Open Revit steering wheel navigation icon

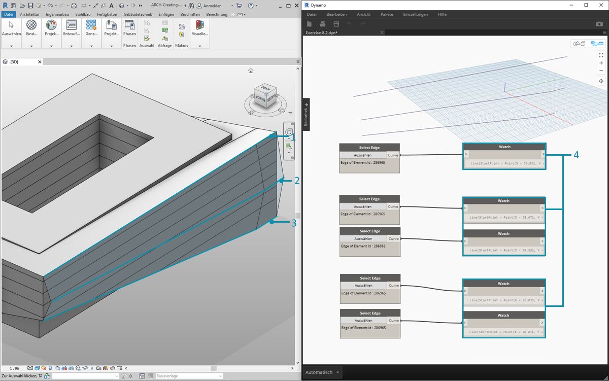[289, 132]
